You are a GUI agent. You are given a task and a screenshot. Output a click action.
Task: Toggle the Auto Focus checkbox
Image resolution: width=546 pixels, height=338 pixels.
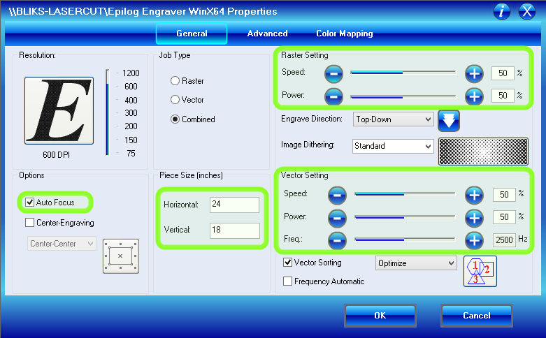tap(30, 202)
